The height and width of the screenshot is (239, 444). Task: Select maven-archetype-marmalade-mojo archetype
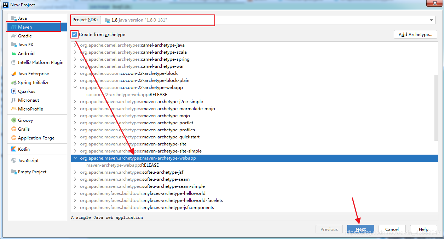coord(148,108)
